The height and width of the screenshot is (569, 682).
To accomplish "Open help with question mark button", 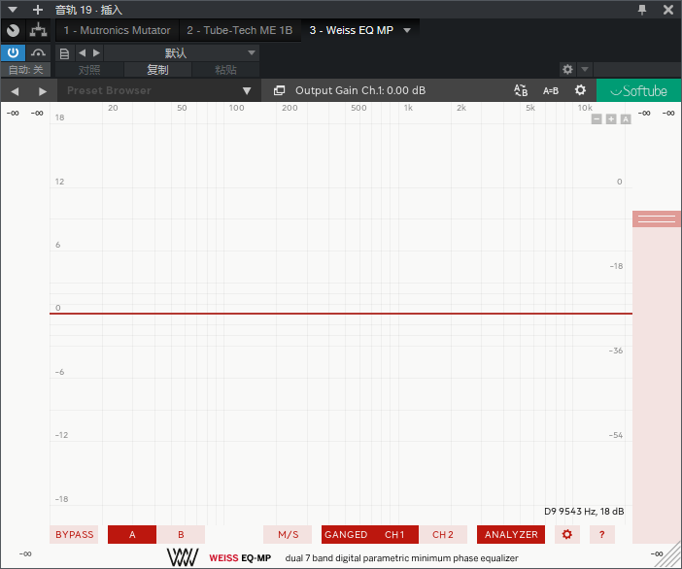I will coord(602,535).
